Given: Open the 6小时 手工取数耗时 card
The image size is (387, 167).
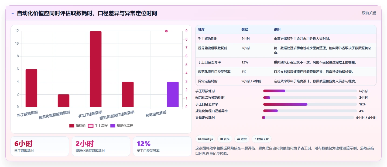Looking at the screenshot, I should tap(40, 146).
